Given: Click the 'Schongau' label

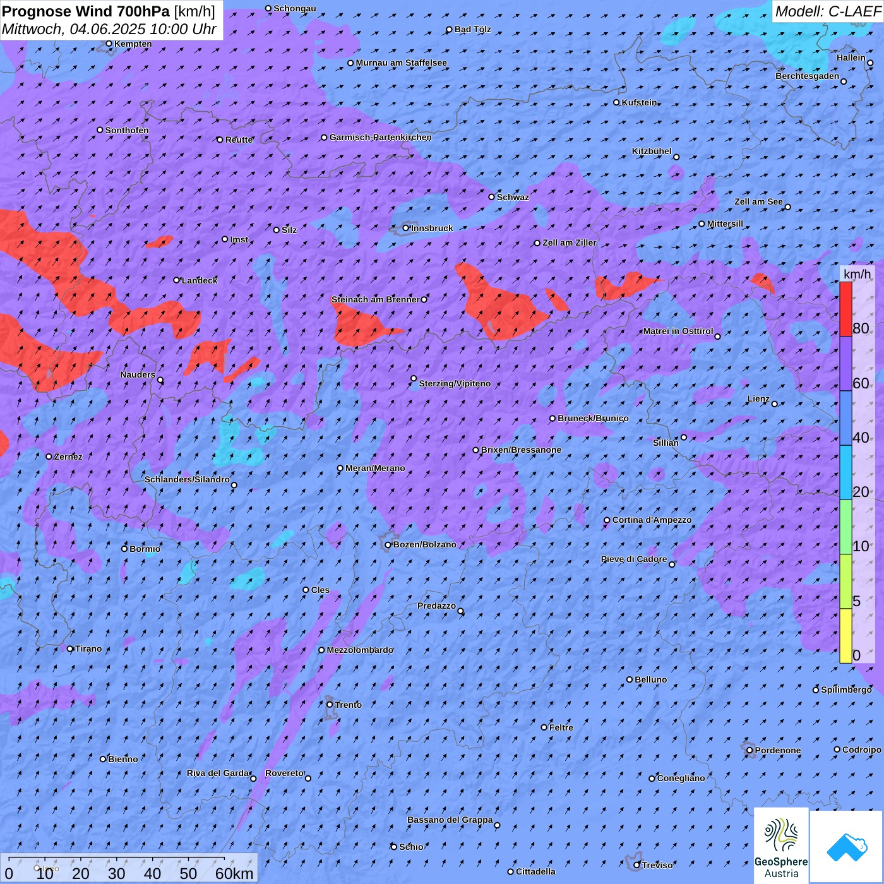Looking at the screenshot, I should point(295,8).
